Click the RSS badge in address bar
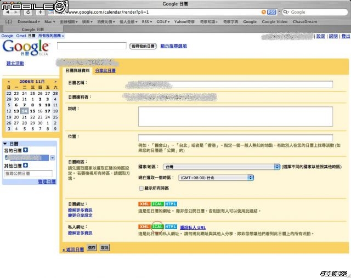 coord(271,12)
